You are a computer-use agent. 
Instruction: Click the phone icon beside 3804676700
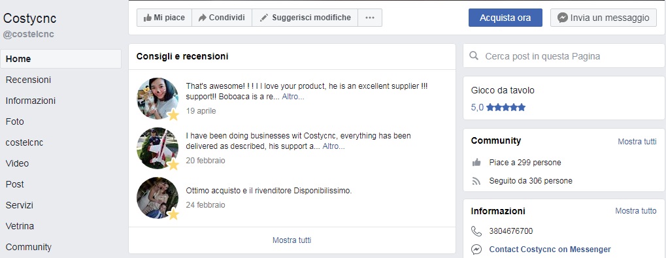(x=476, y=231)
